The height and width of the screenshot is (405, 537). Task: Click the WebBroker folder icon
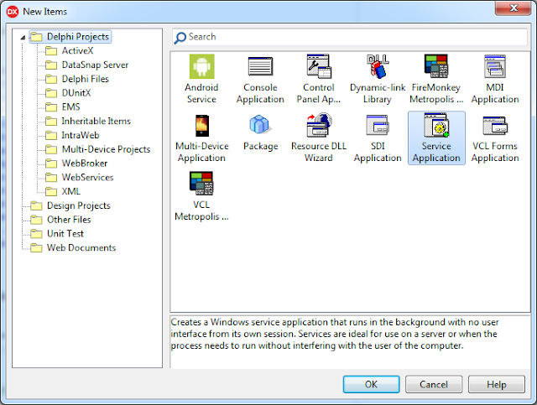pos(51,164)
